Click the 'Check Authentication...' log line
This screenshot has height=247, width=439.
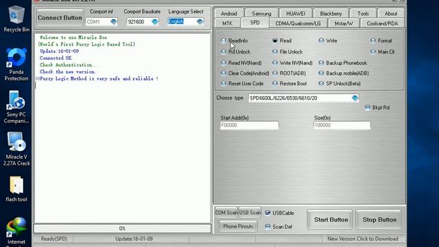pyautogui.click(x=69, y=65)
